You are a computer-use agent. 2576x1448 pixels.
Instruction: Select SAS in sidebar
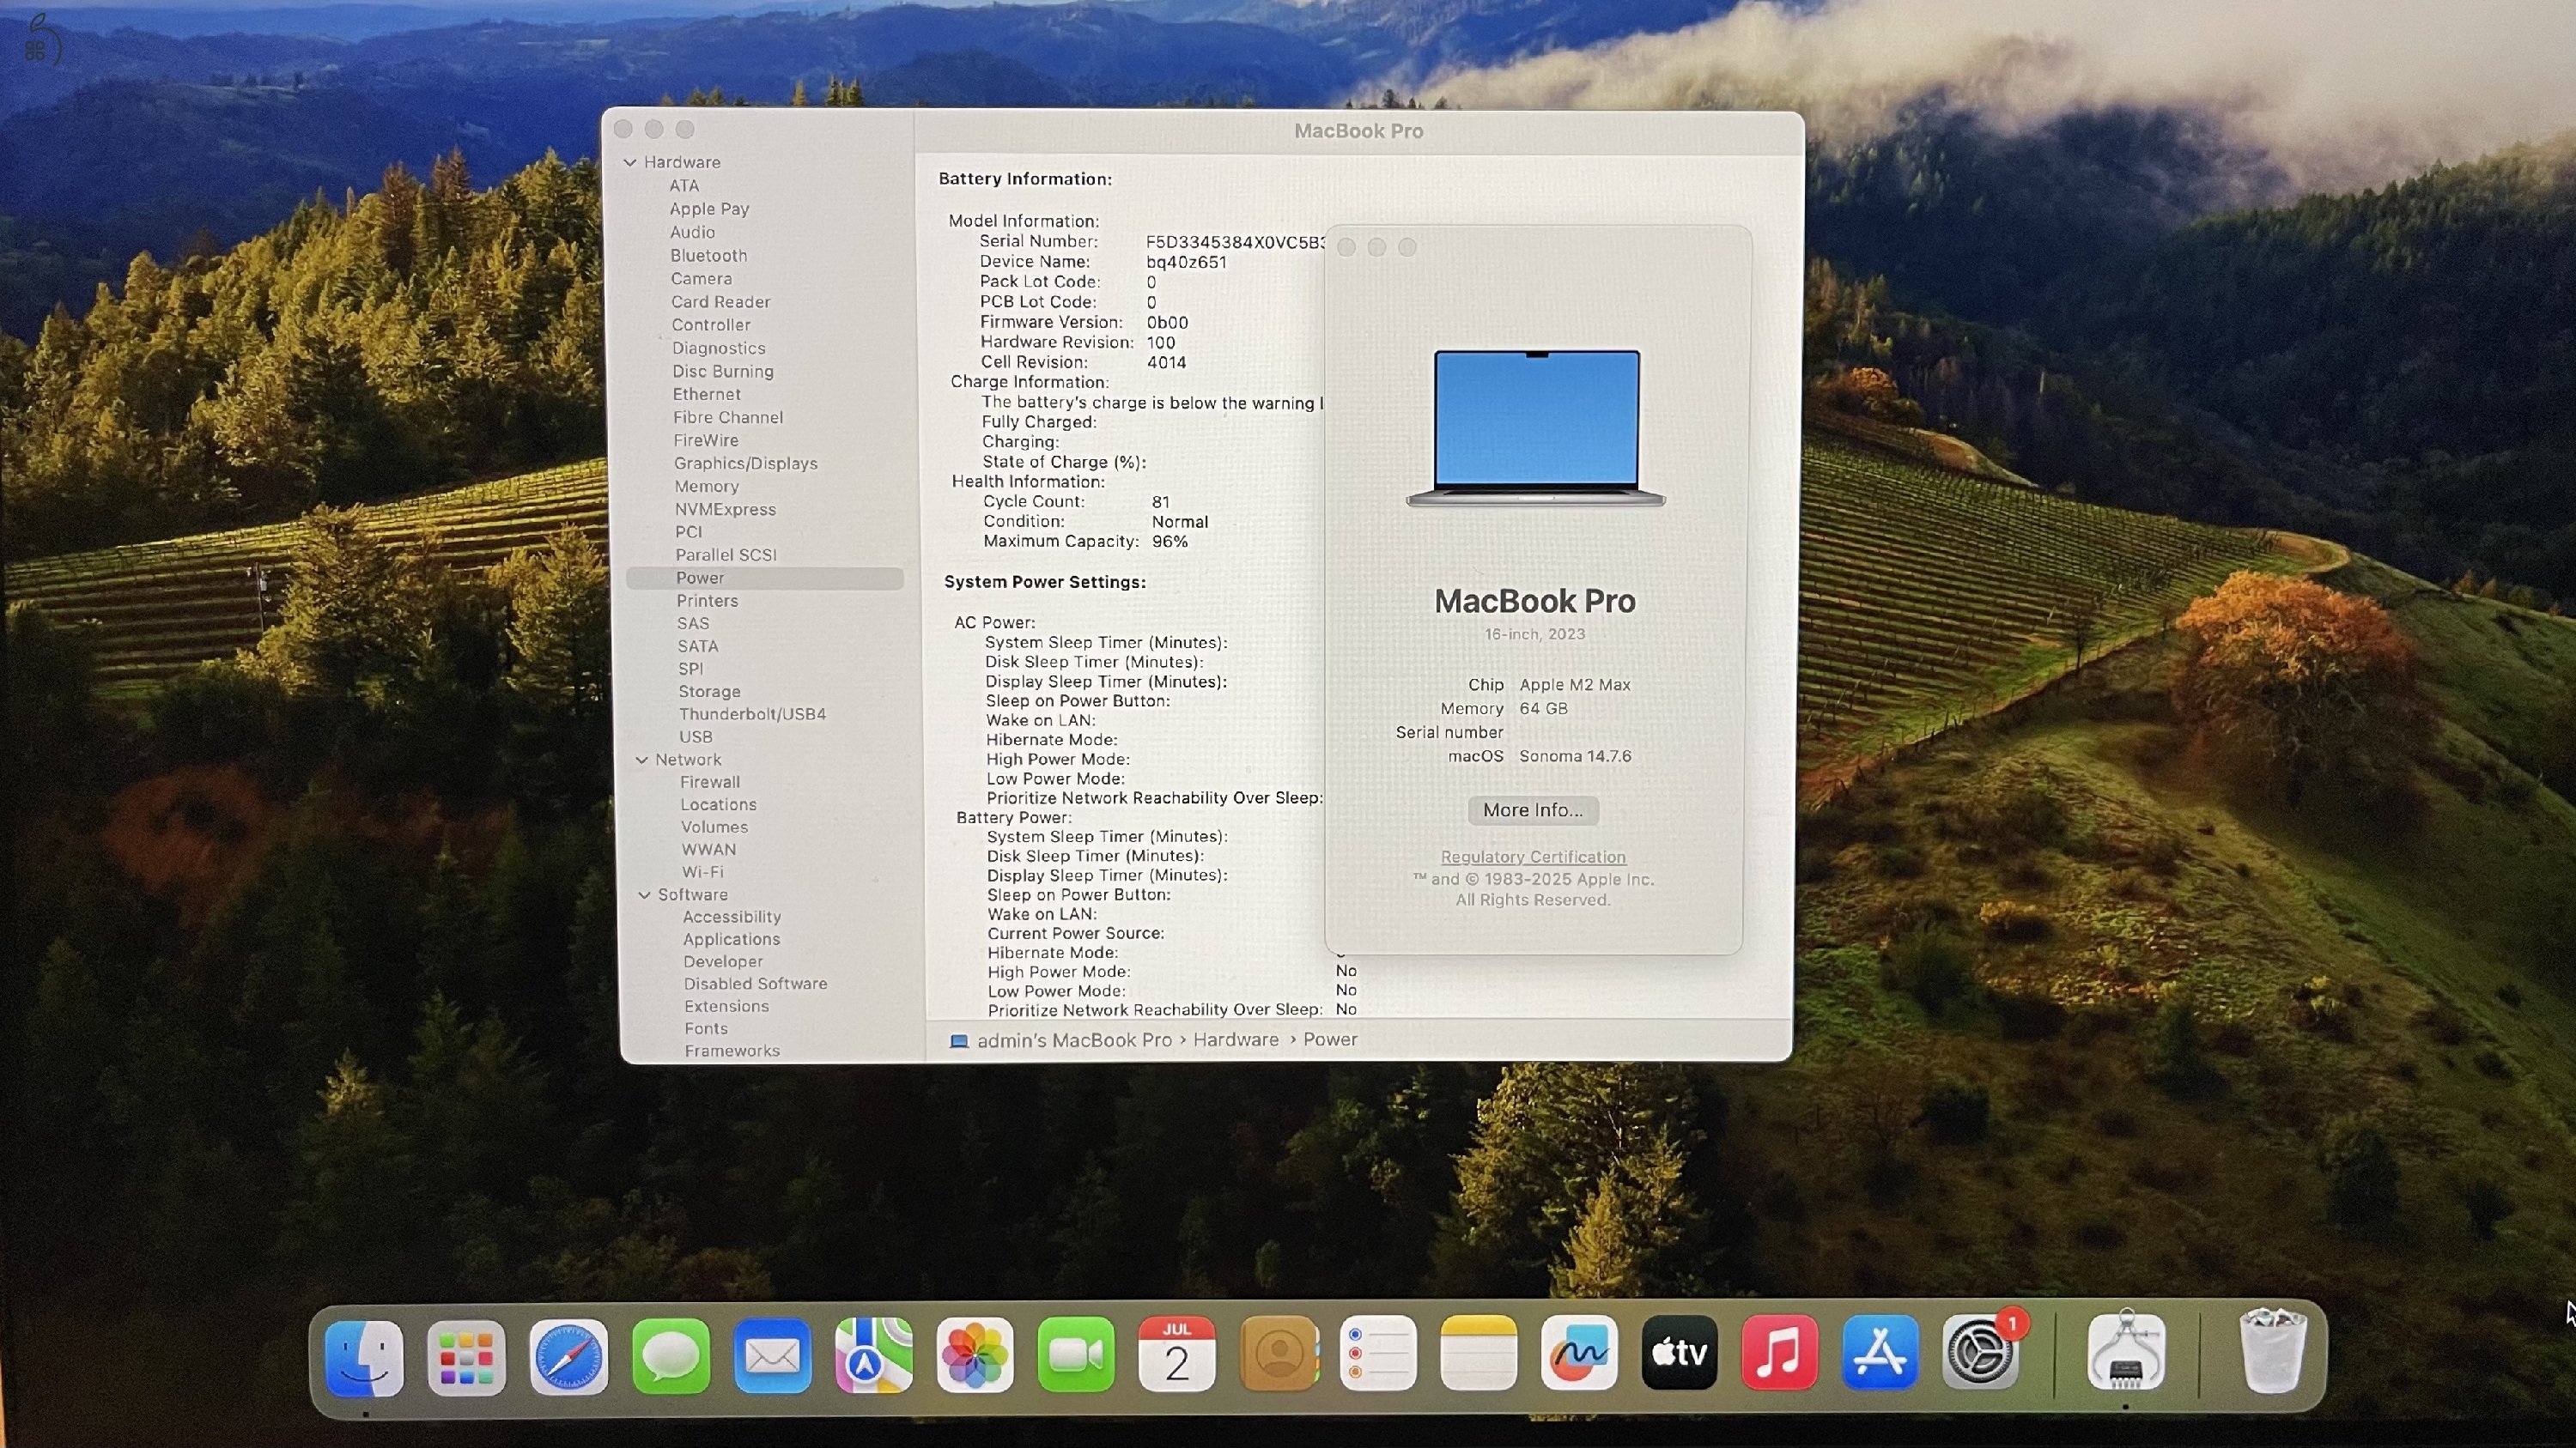pos(693,623)
